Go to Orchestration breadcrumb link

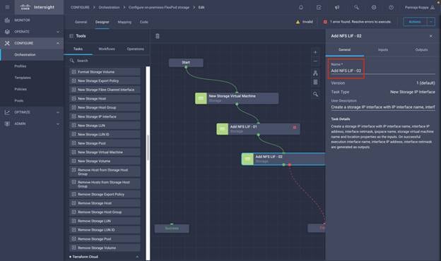click(109, 7)
